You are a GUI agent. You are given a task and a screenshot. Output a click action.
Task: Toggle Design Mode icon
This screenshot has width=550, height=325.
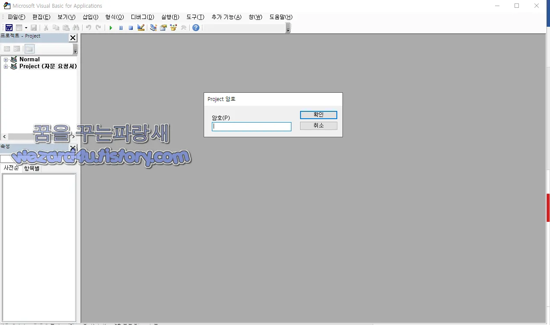point(141,28)
